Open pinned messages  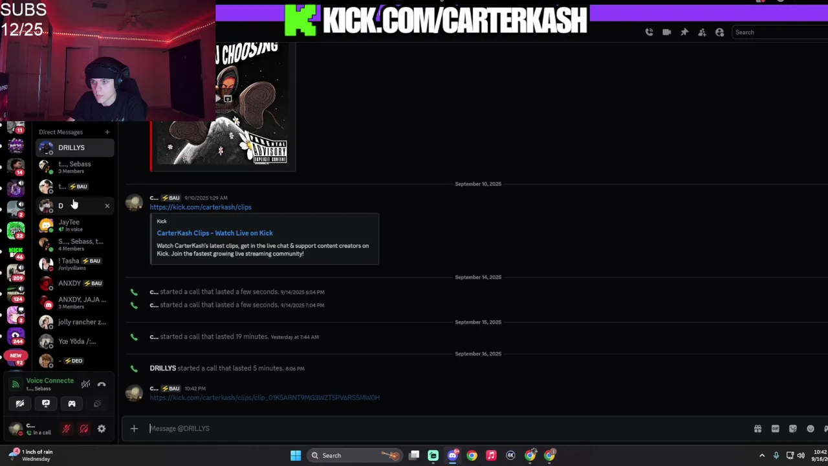(684, 32)
